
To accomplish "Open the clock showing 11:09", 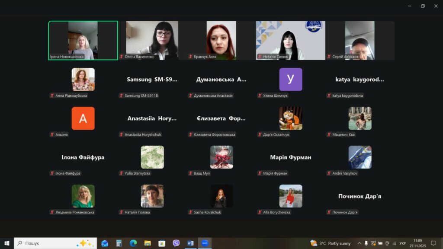I will click(x=417, y=243).
